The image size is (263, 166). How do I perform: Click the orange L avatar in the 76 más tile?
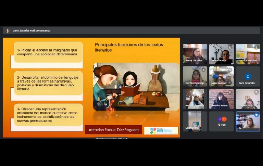pyautogui.click(x=224, y=119)
